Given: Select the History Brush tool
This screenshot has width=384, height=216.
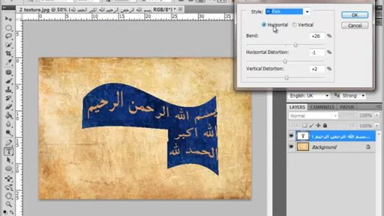Looking at the screenshot, I should coord(8,98).
